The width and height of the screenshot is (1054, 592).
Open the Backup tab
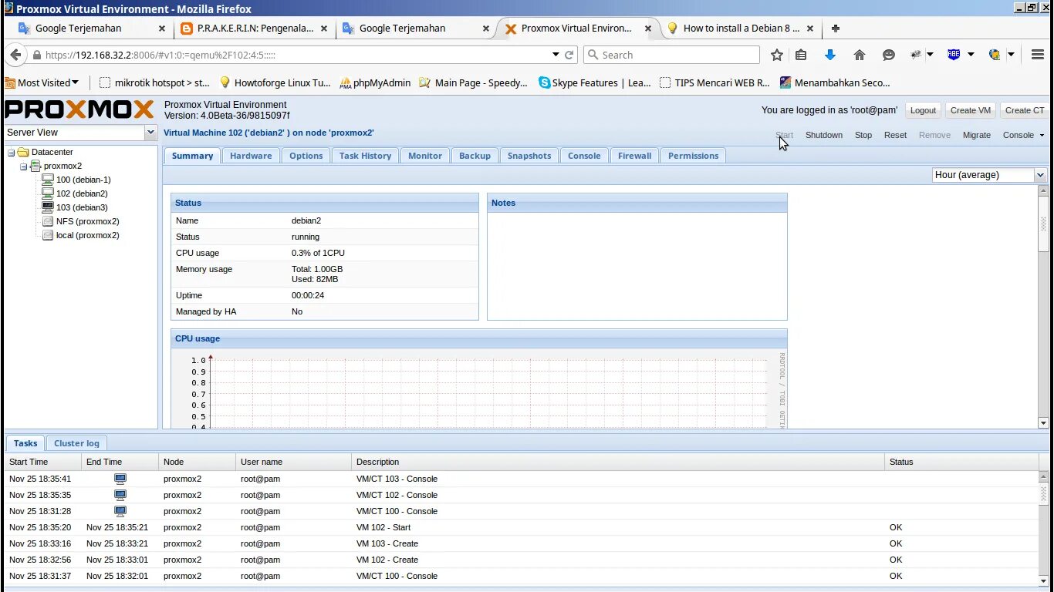coord(475,156)
